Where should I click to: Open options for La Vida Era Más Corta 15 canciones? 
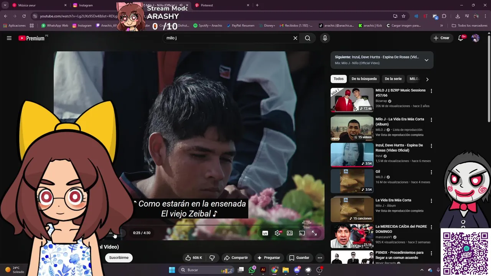click(x=431, y=201)
